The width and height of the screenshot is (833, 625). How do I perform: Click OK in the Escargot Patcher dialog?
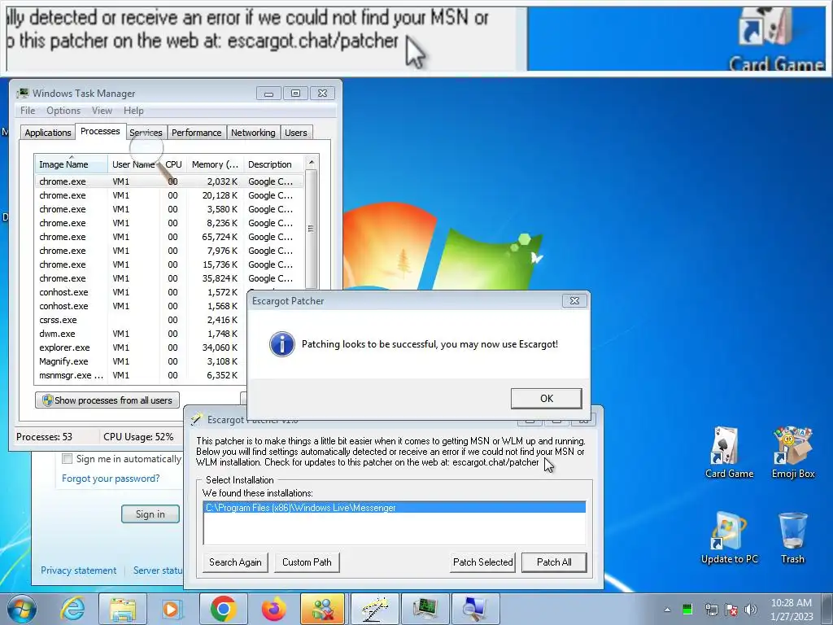[x=546, y=398]
